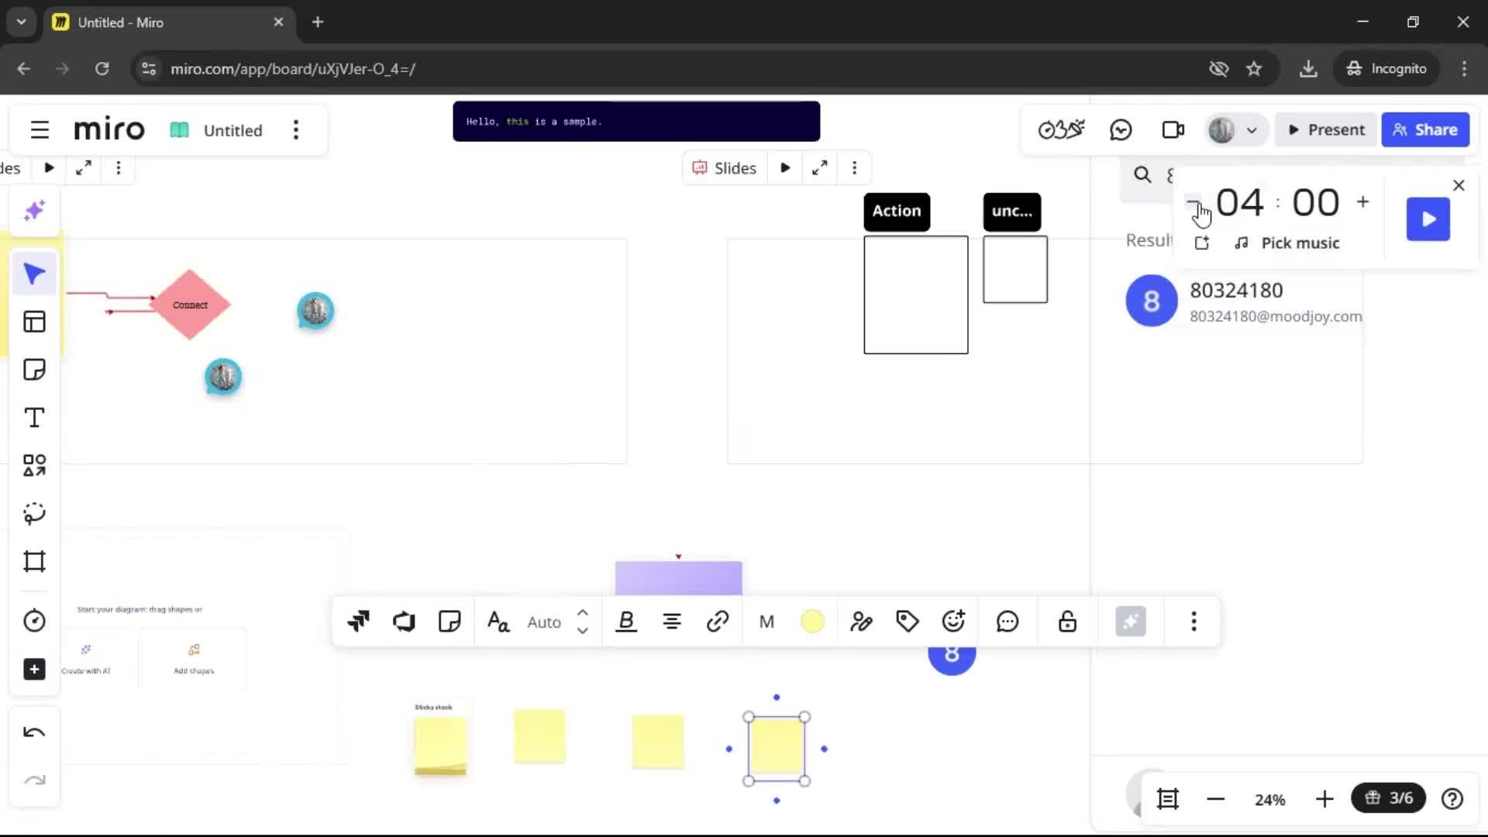Open the Shapes and lines tool

pos(34,465)
